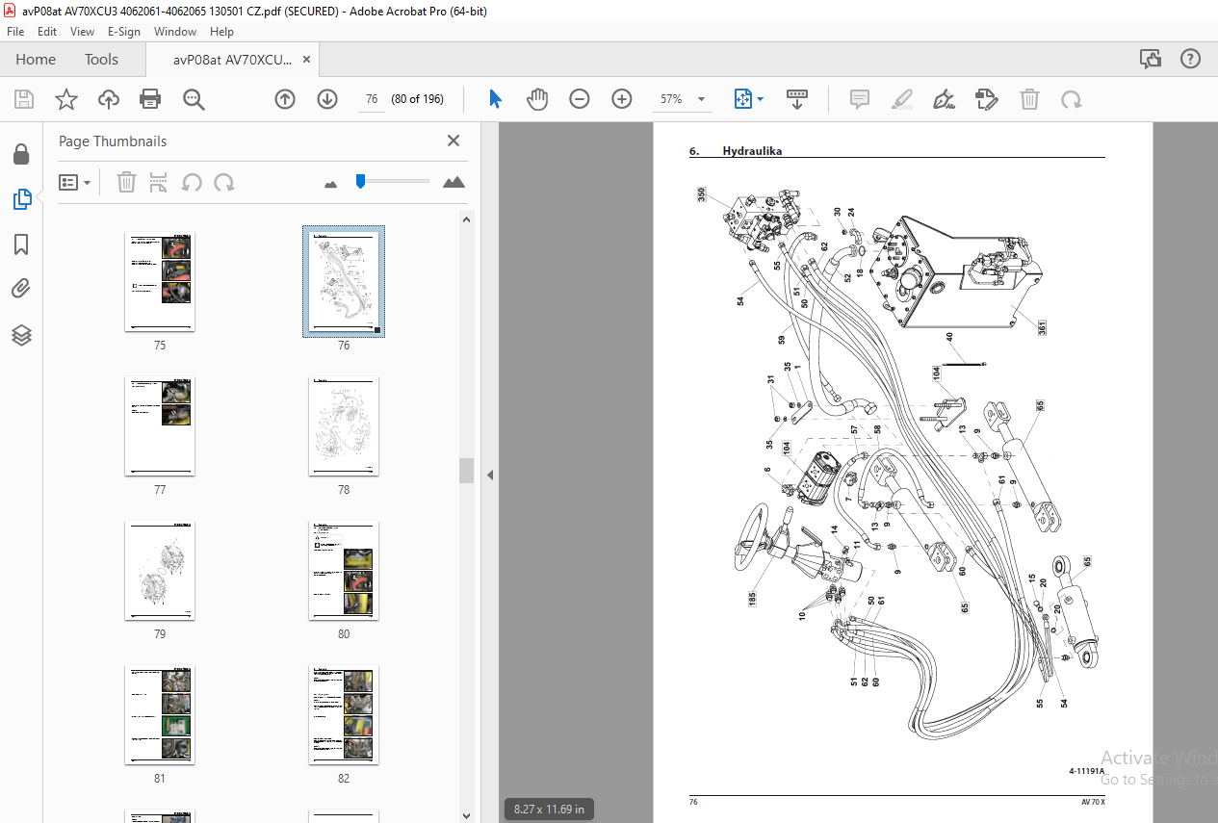Select page 77 thumbnail
The image size is (1218, 823).
click(x=160, y=425)
